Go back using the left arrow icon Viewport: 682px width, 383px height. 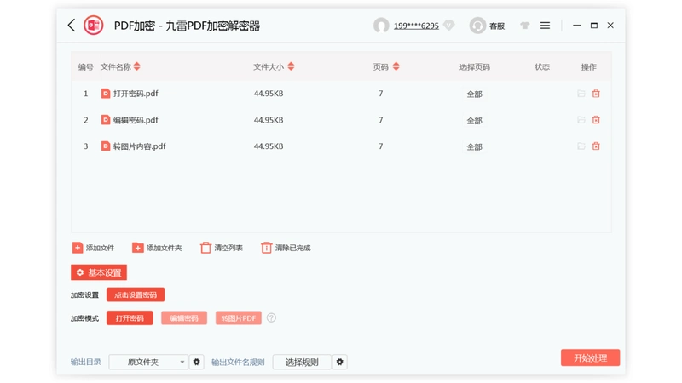click(x=72, y=26)
